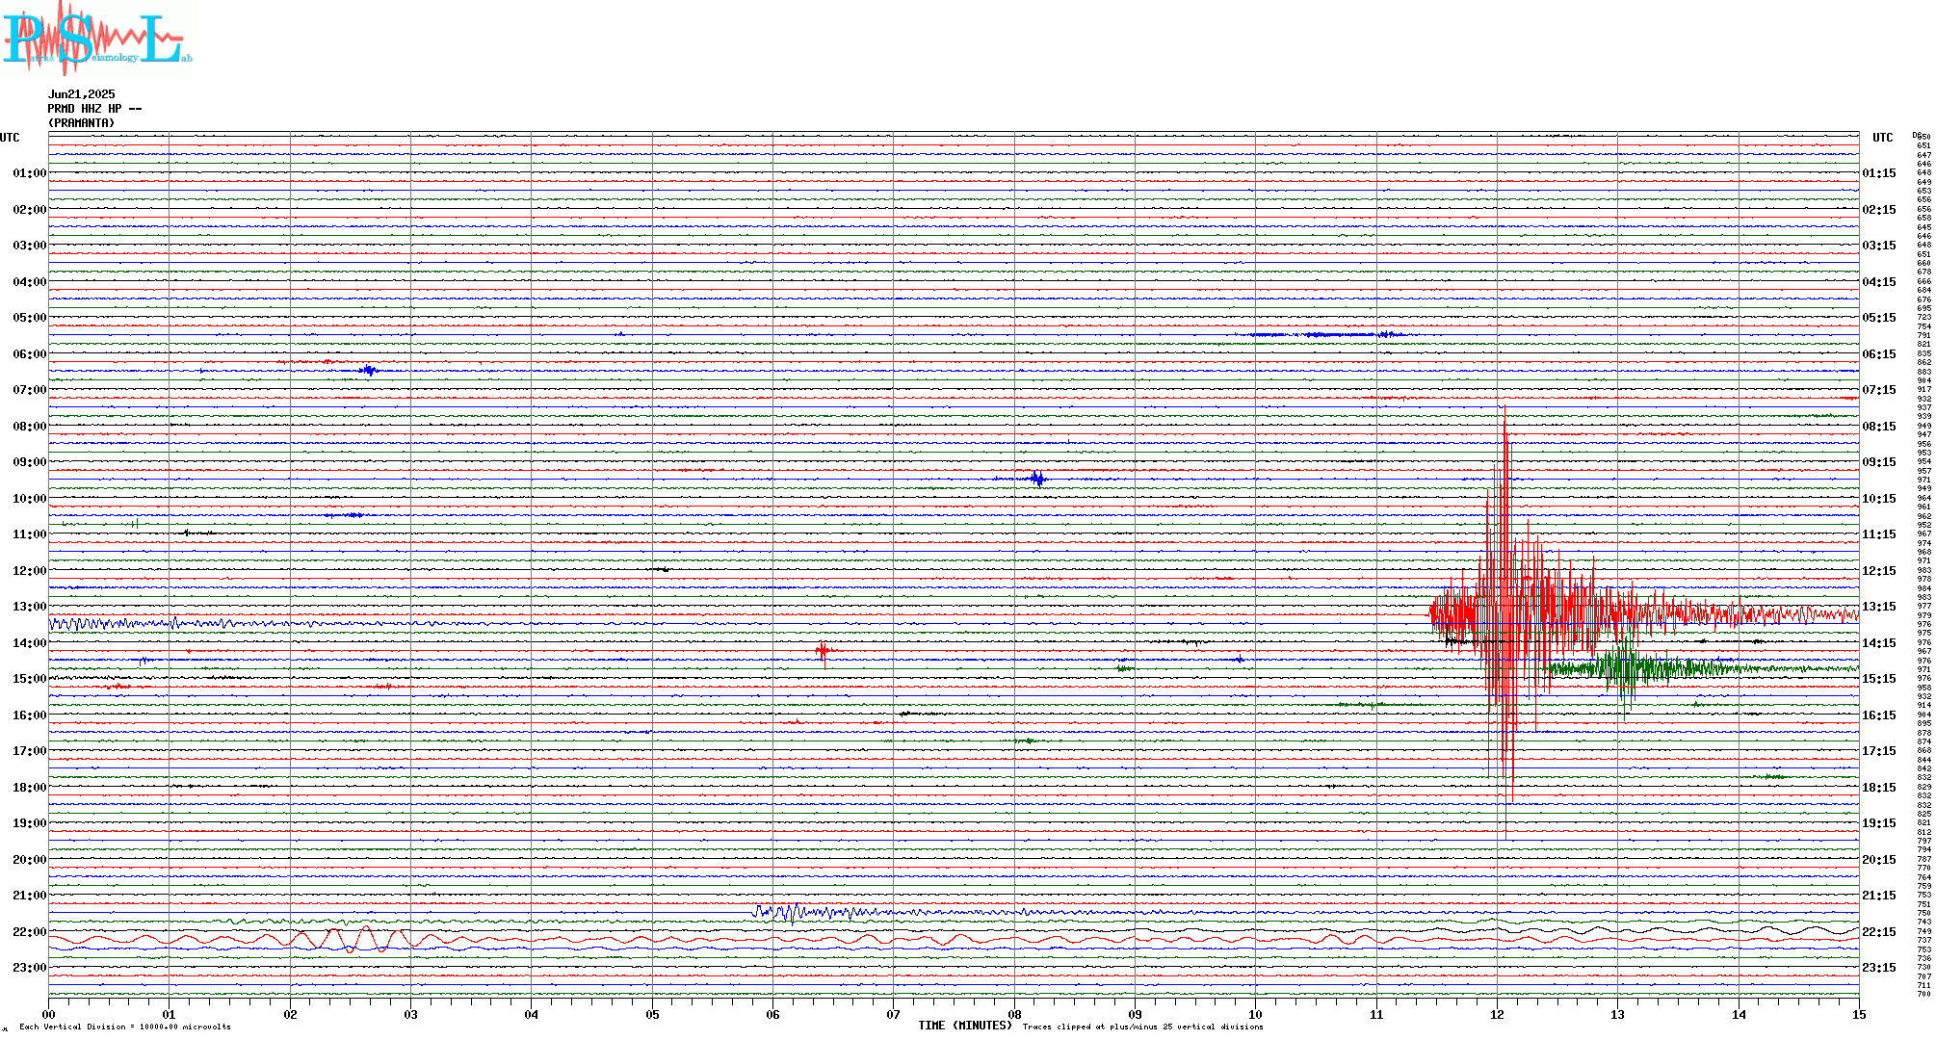Click the 'Each Vertical Division = 10000.00 microvolts' note

(125, 1027)
